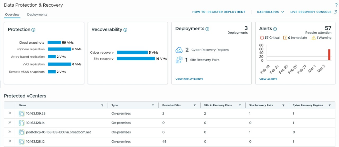Viewport: 339px width, 147px height.
Task: Click the Site Recovery Pairs icon
Action: (x=179, y=60)
